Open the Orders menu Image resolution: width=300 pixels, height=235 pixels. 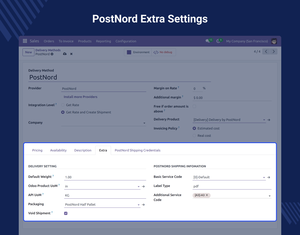tap(49, 41)
